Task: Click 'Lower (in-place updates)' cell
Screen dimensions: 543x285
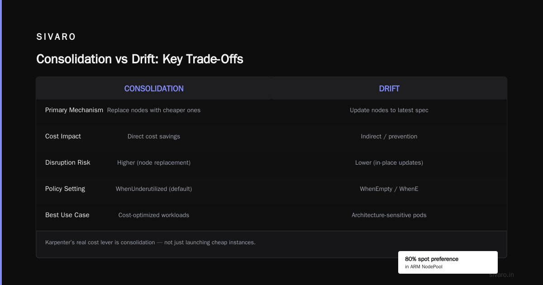Action: pos(389,162)
